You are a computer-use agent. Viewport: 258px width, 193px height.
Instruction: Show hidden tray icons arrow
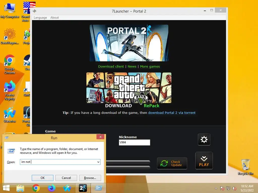click(x=216, y=188)
